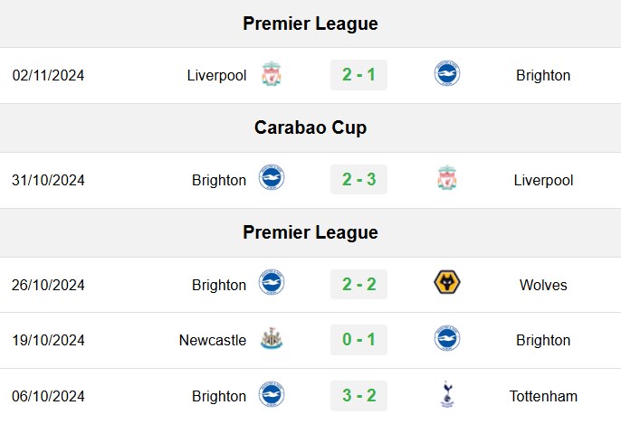
Task: Click Liverpool crest in 02/11/2024 match
Action: tap(272, 73)
